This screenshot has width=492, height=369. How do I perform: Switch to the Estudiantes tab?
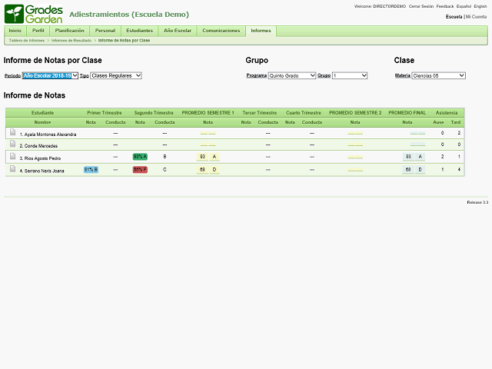point(139,31)
